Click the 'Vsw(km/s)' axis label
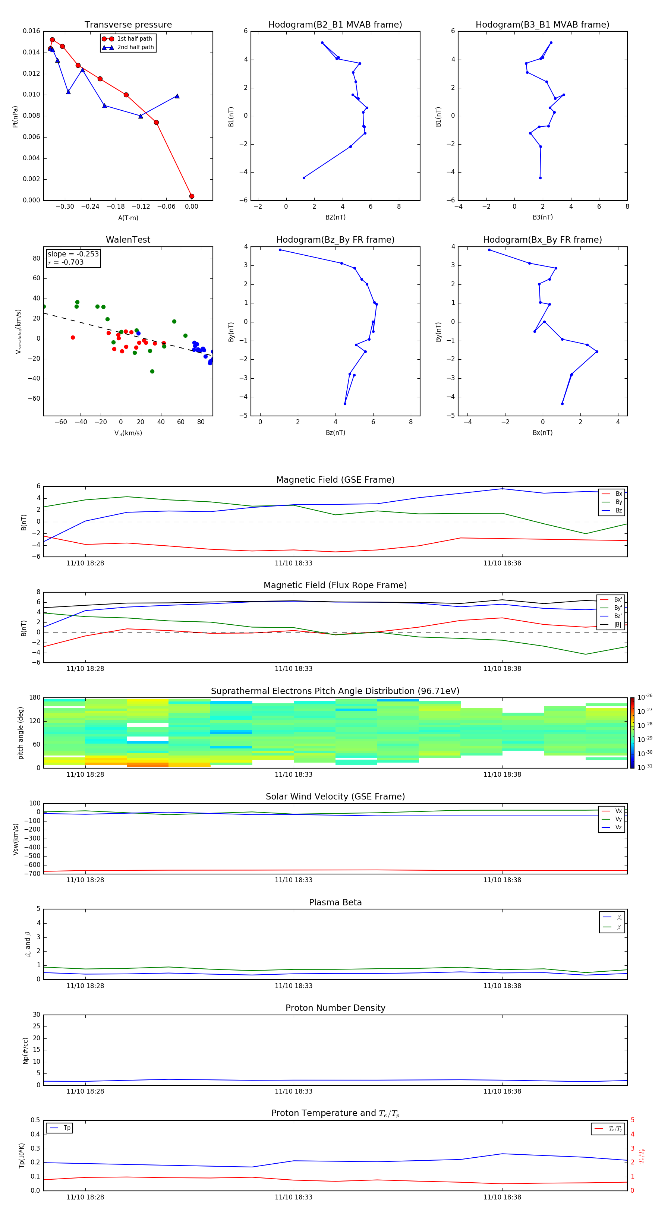This screenshot has height=1230, width=671. click(16, 839)
